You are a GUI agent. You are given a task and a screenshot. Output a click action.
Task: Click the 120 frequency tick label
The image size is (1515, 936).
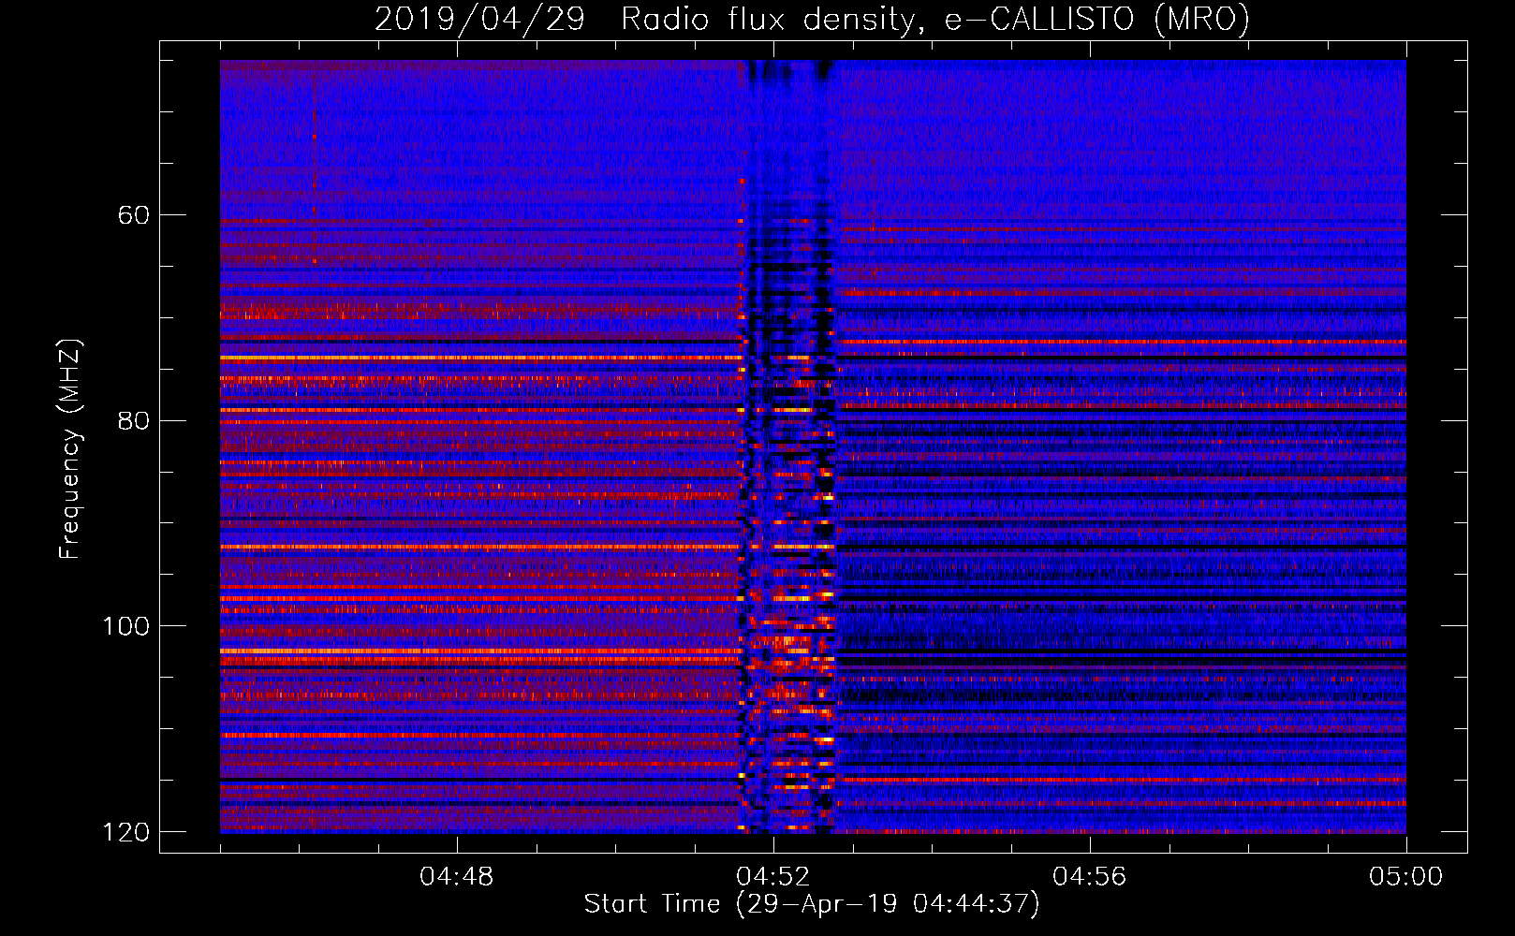125,832
